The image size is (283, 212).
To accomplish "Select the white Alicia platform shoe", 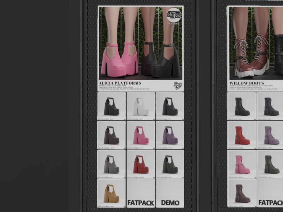I will [x=141, y=106].
